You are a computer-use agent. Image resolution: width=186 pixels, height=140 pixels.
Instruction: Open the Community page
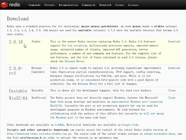[89, 5]
